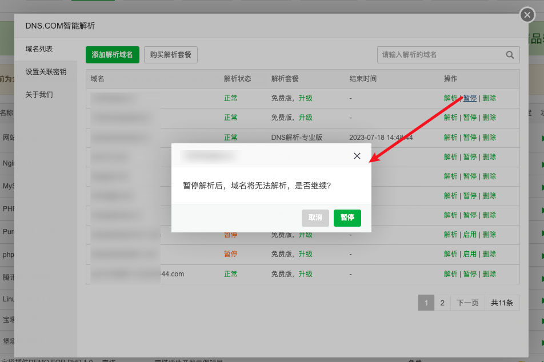Click 升级 in the second domain row
Viewport: 544px width, 362px height.
pyautogui.click(x=305, y=118)
